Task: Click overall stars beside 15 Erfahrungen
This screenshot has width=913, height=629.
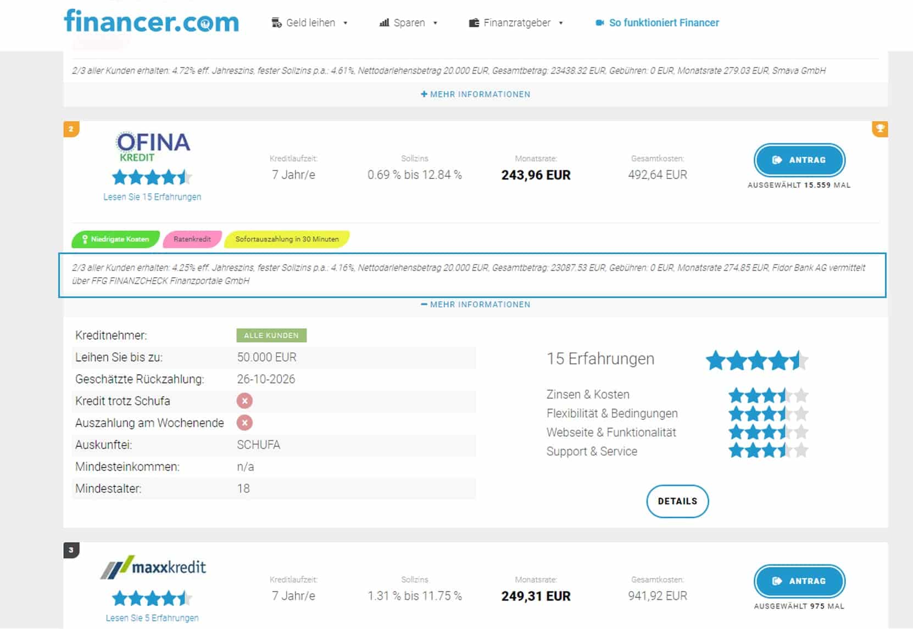Action: [x=757, y=361]
